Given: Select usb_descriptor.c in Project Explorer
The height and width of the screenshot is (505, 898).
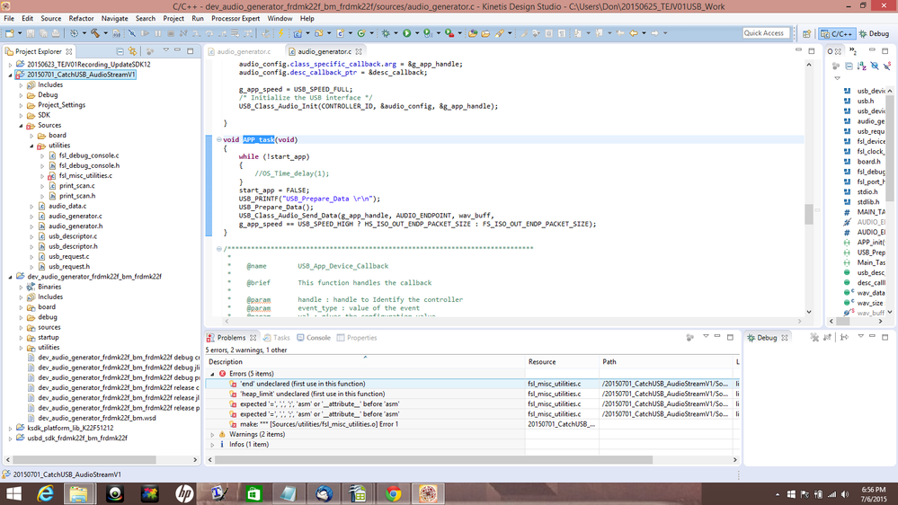Looking at the screenshot, I should [73, 236].
